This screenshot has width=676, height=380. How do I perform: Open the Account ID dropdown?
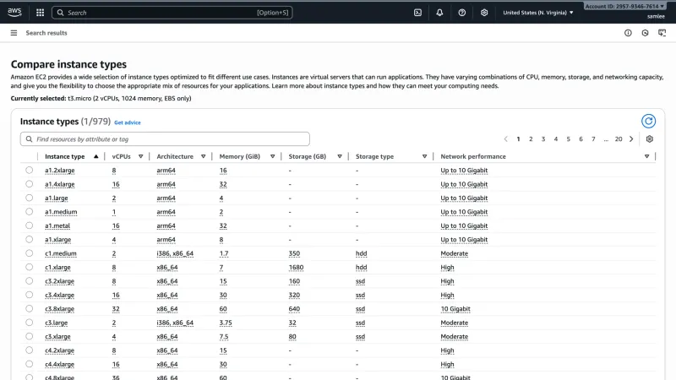pos(624,6)
